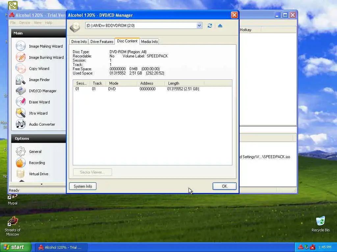The height and width of the screenshot is (252, 337).
Task: Click the Image Making Wizard disc icon
Action: point(21,46)
